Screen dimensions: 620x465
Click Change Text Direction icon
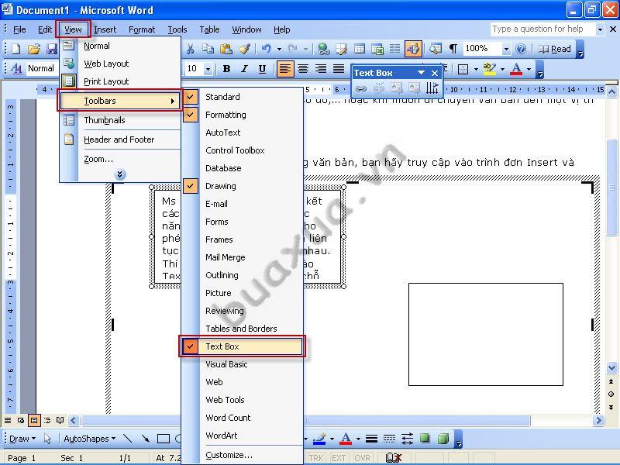(x=432, y=88)
